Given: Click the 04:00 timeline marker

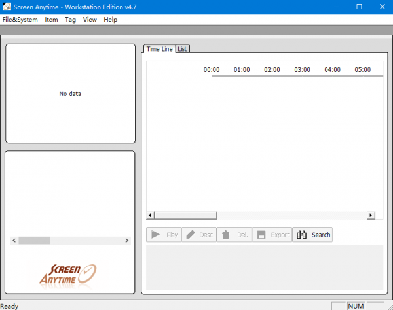Looking at the screenshot, I should click(332, 69).
